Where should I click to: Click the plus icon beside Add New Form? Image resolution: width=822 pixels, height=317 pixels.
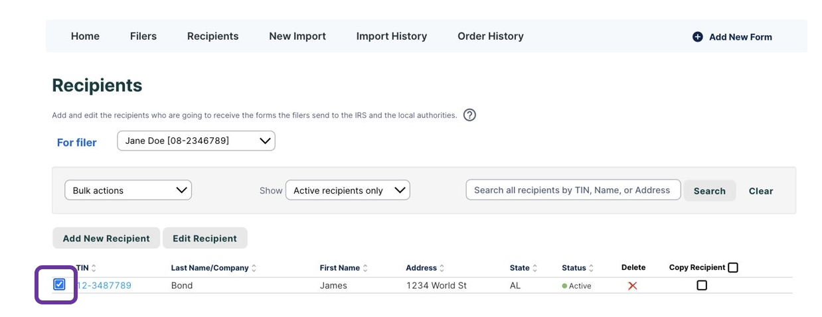(x=697, y=37)
